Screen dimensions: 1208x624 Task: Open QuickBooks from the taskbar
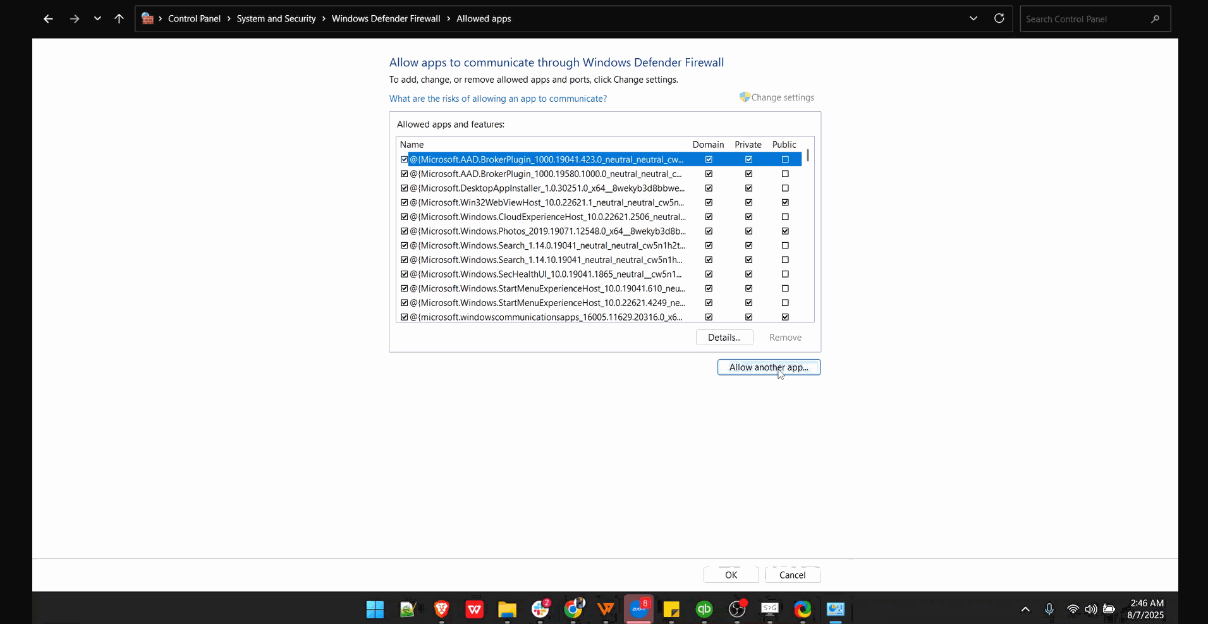(704, 609)
